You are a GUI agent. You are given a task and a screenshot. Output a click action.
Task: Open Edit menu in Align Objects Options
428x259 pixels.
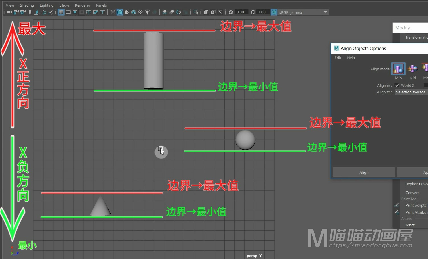338,58
